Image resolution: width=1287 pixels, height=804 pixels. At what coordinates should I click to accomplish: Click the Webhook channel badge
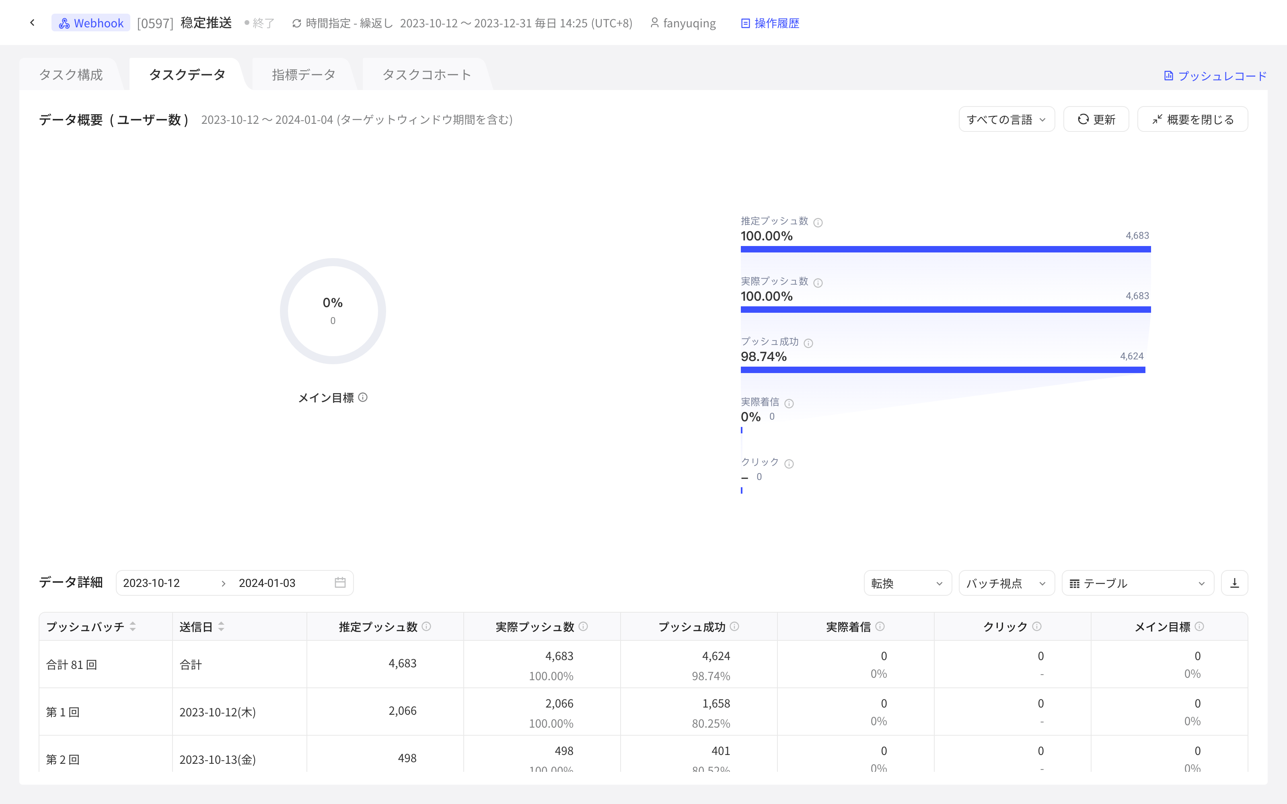pos(91,23)
